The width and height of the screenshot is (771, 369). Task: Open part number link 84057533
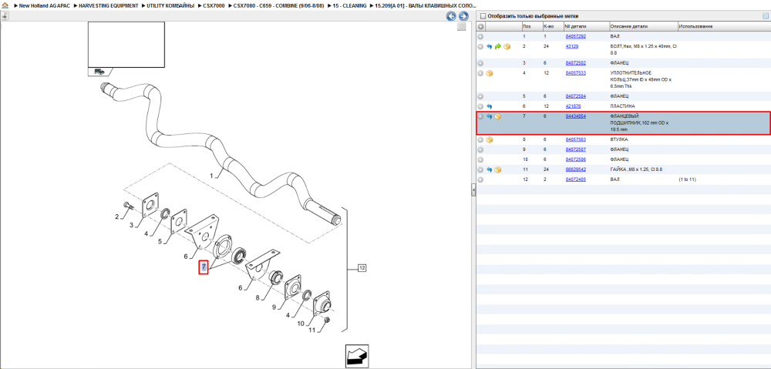pos(576,73)
